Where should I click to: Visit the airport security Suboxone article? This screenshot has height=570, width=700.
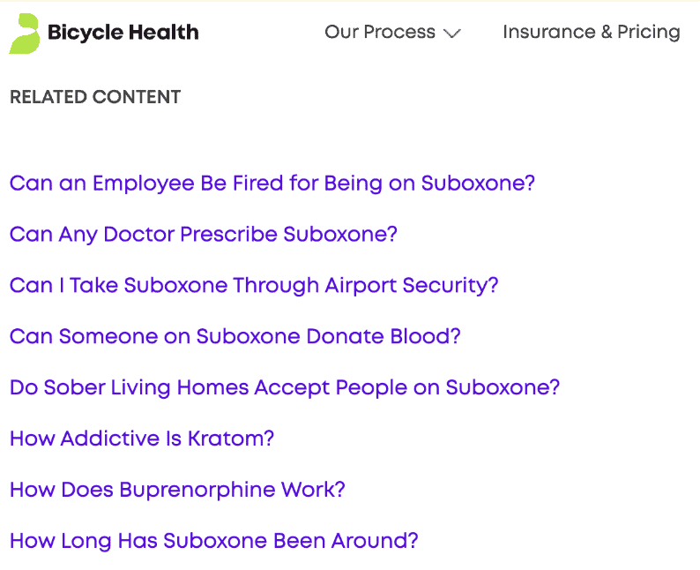click(x=254, y=286)
